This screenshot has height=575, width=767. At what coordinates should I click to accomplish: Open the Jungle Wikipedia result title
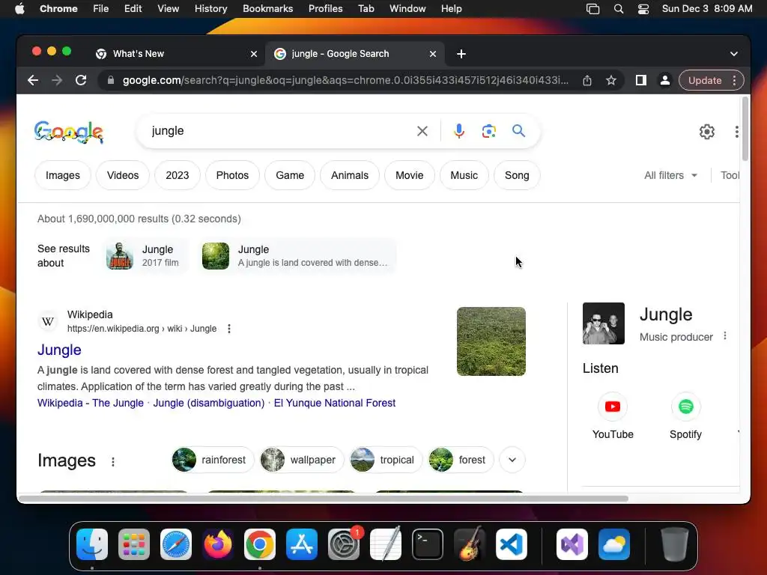coord(59,350)
